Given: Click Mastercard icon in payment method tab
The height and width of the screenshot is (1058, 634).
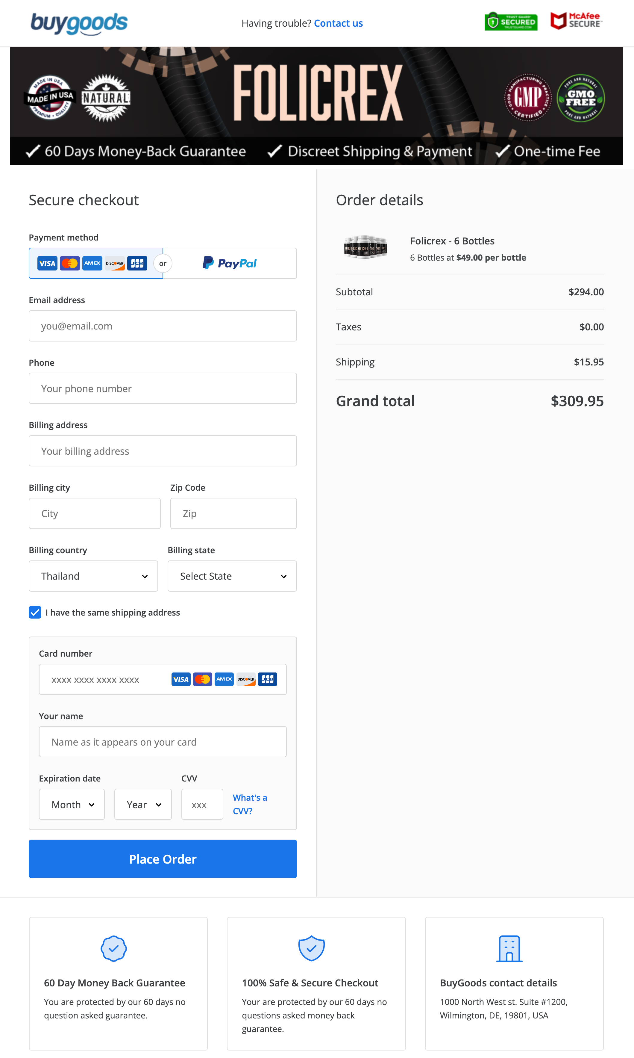Looking at the screenshot, I should [70, 263].
